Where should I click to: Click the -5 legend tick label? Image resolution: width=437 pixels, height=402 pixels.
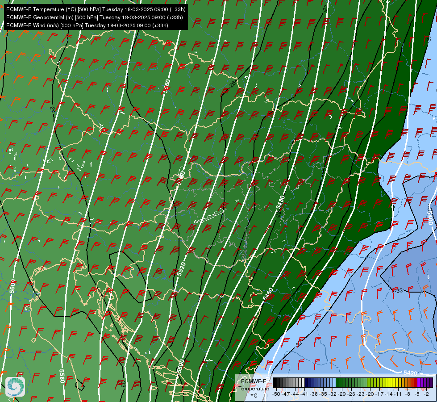[x=416, y=394]
